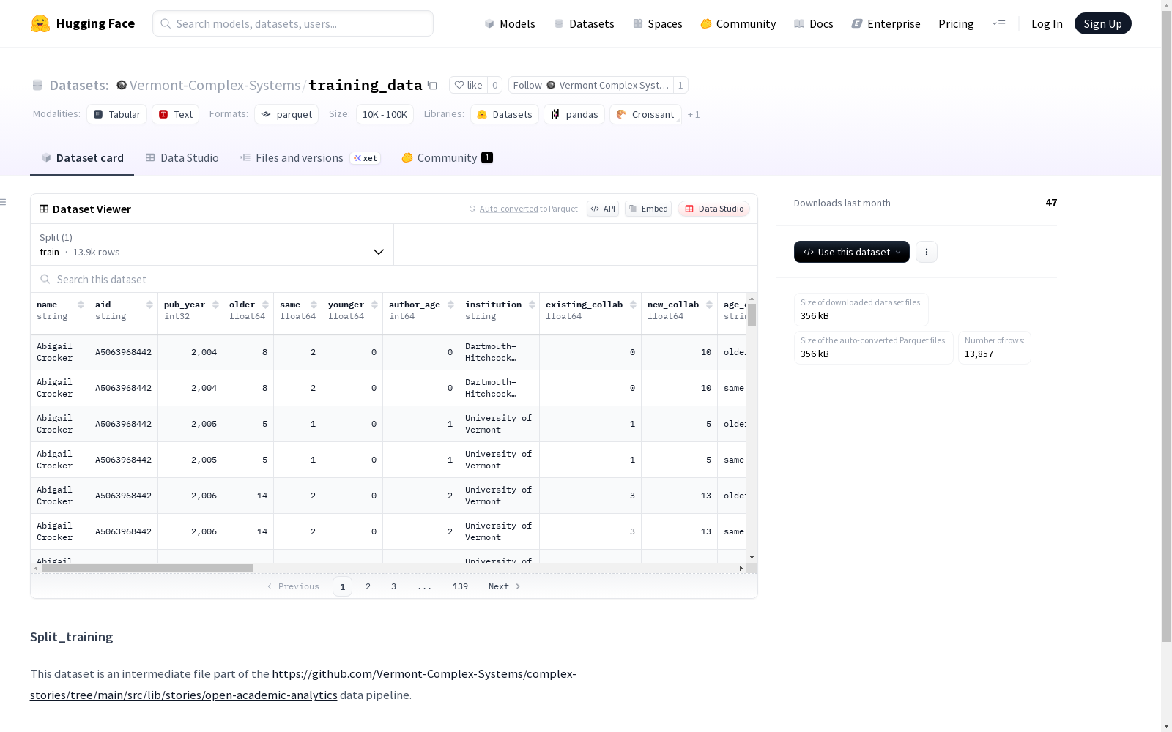Click the Split_training heading
Viewport: 1172px width, 732px height.
click(x=72, y=637)
